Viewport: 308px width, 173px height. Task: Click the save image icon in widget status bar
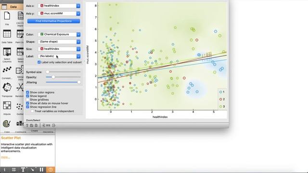click(32, 125)
